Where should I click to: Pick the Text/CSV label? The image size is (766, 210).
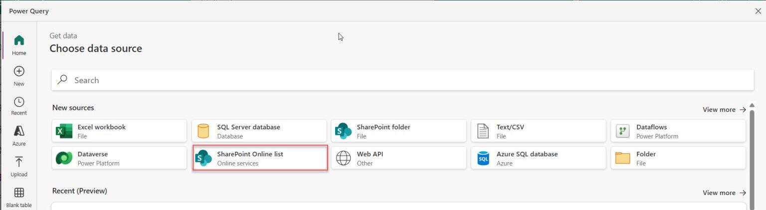coord(510,127)
